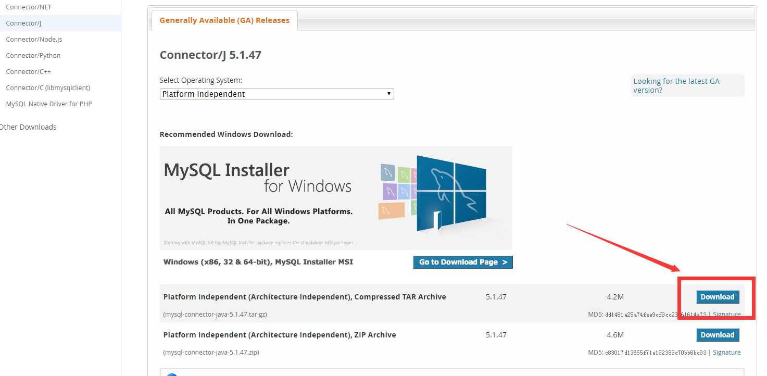Select Connector/J in the sidebar
This screenshot has height=376, width=767.
point(23,23)
